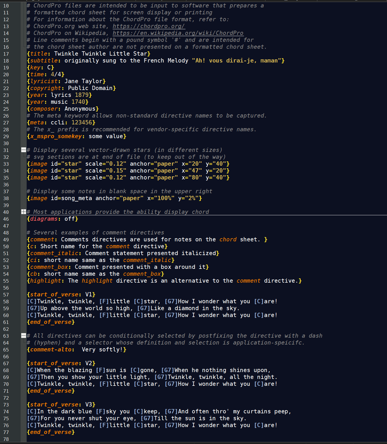Image resolution: width=387 pixels, height=444 pixels.
Task: Expand the folded block at line 40
Action: click(24, 212)
